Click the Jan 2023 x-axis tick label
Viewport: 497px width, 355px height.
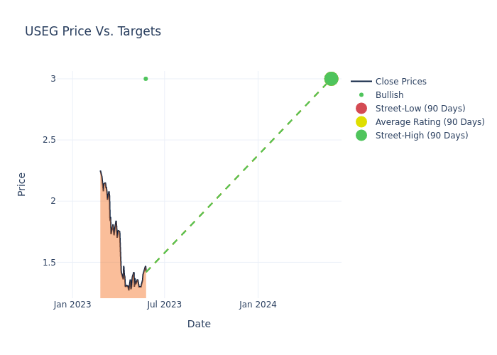tap(72, 305)
